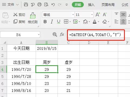130x97 pixels.
Task: Open clipboard group dialog launcher
Action: (38, 26)
